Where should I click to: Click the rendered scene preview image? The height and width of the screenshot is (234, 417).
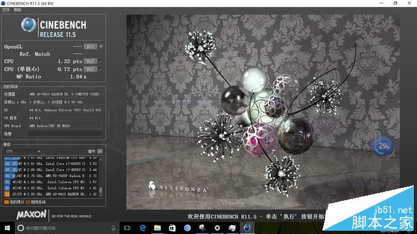[x=263, y=112]
